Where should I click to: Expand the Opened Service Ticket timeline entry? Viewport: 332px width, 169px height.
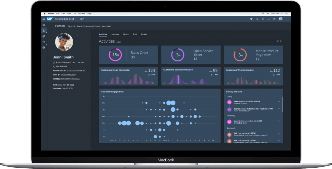(279, 109)
